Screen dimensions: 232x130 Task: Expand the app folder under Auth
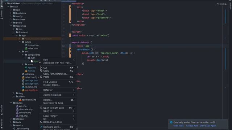[11, 10]
